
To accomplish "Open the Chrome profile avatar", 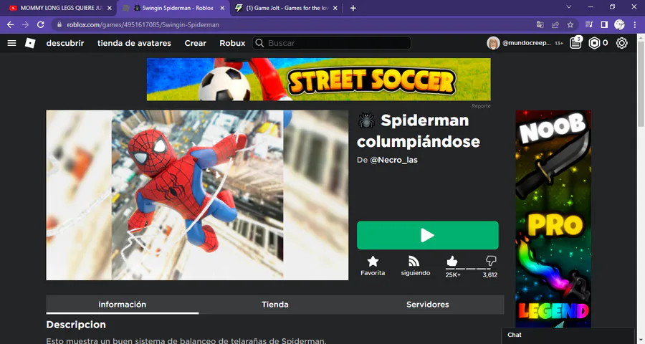I will coord(619,24).
